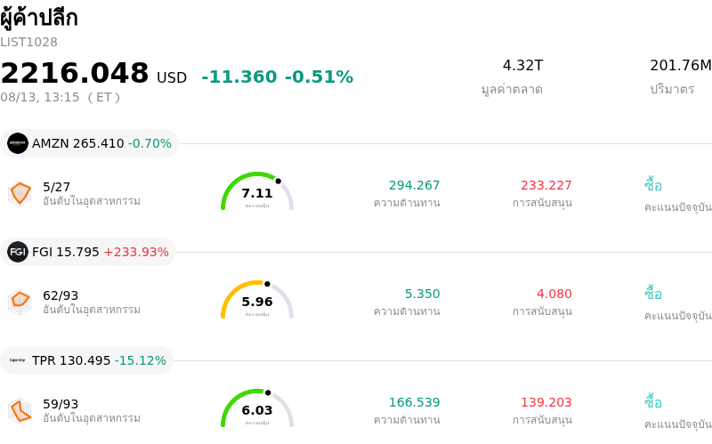Viewport: 712px width, 444px height.
Task: Click the Tapestry TPR logo icon
Action: [x=18, y=360]
